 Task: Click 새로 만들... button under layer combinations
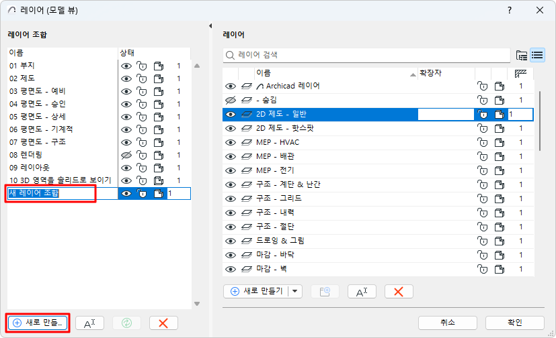click(x=38, y=323)
